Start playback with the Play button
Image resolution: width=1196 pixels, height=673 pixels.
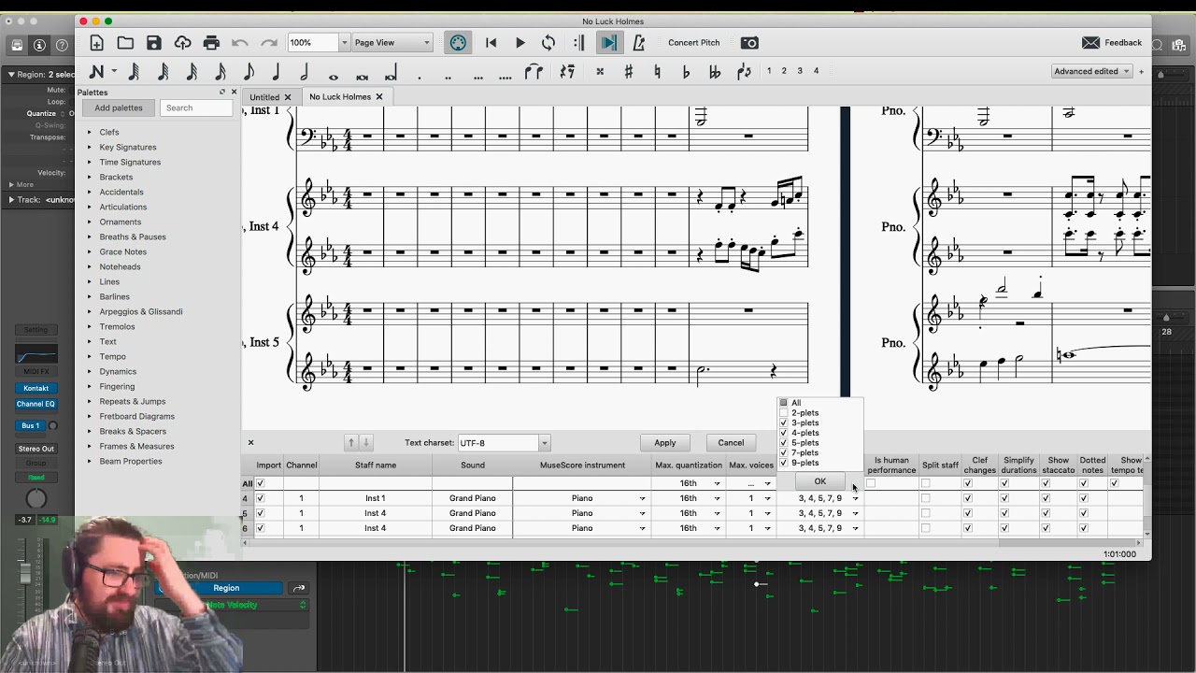[x=520, y=43]
